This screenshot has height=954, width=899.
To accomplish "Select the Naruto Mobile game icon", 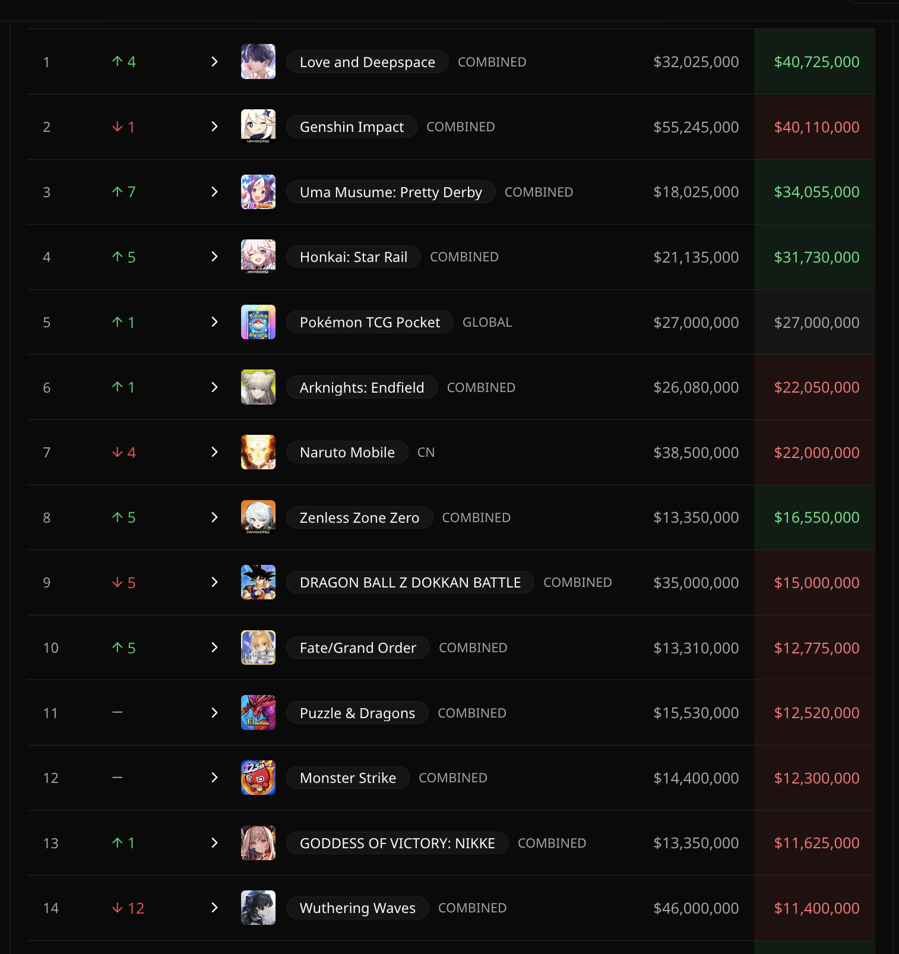I will point(258,452).
